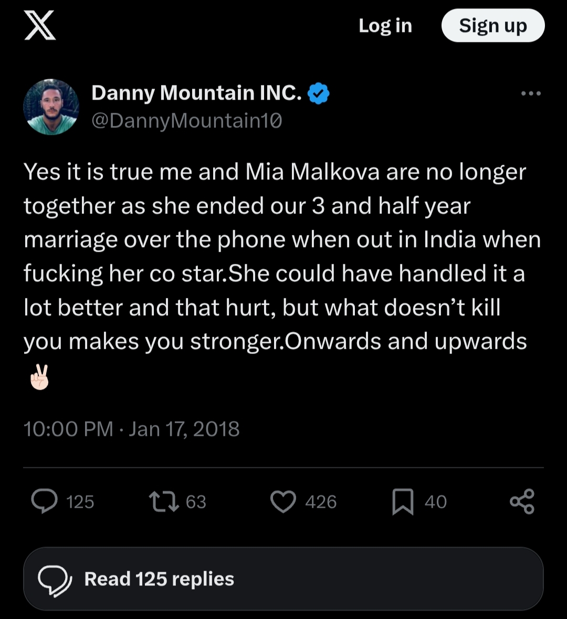This screenshot has width=567, height=619.
Task: Click the Sign up button
Action: [493, 26]
